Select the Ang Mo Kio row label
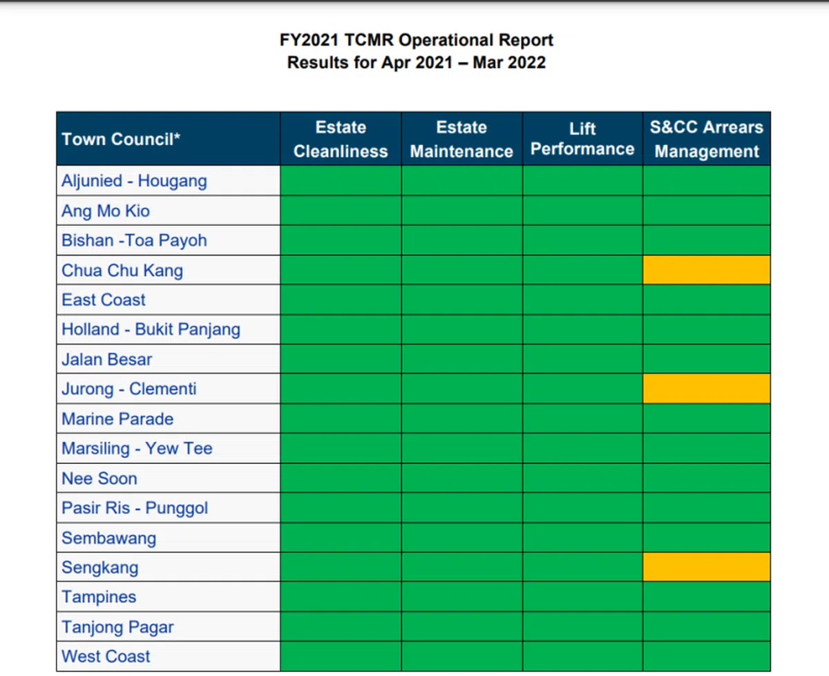This screenshot has width=829, height=676. [106, 211]
